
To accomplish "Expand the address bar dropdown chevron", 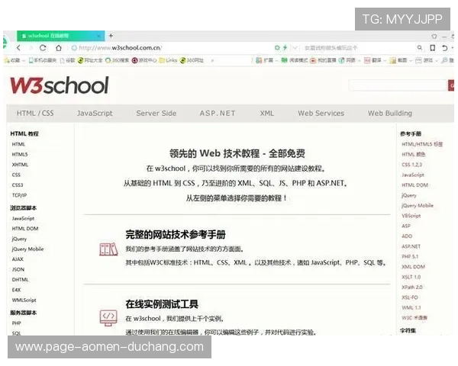I will pos(295,47).
